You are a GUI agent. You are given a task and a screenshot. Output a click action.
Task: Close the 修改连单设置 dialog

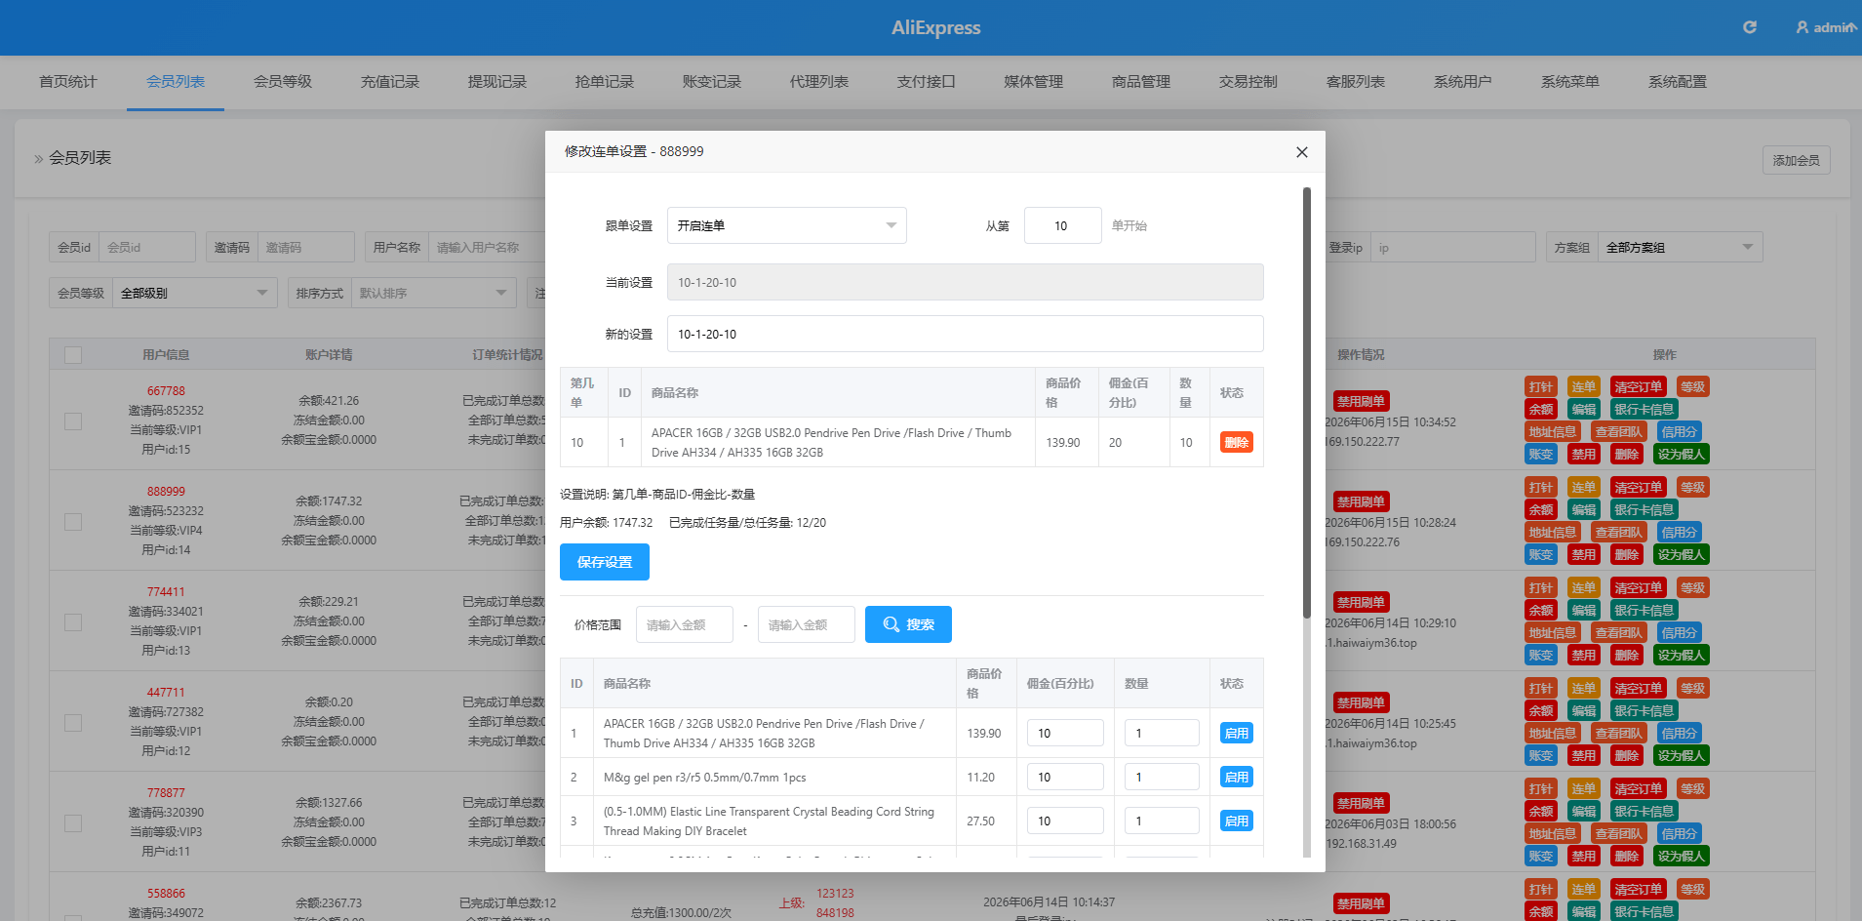(1301, 152)
